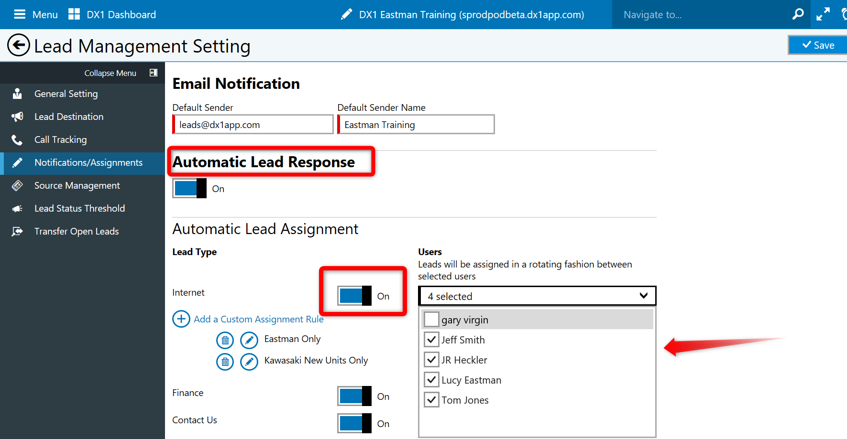Toggle fullscreen expand arrows icon

click(823, 14)
